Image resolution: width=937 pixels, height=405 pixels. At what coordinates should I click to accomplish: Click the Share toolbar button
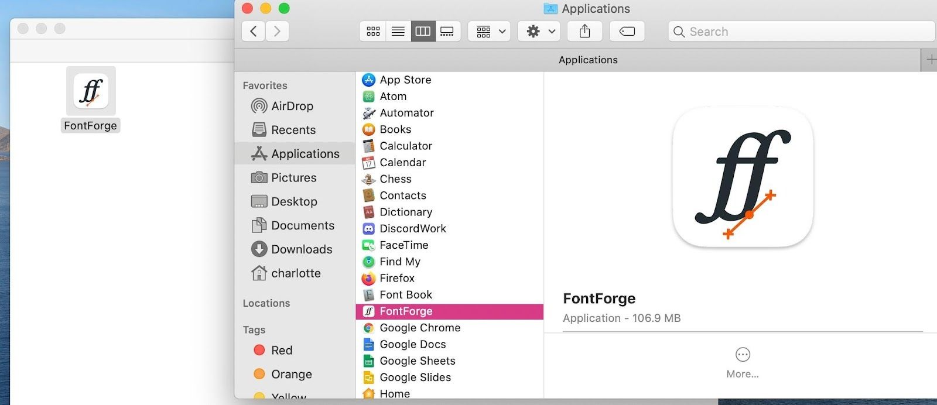[584, 31]
